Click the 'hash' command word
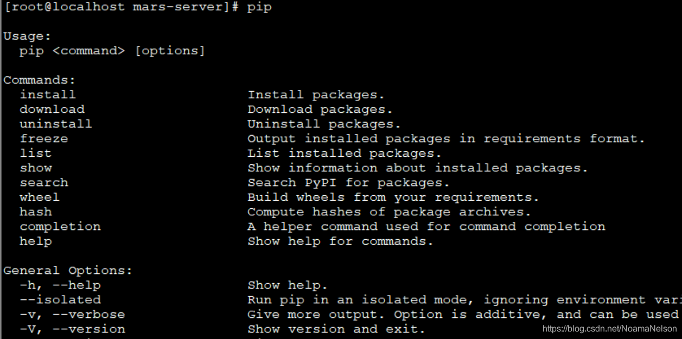This screenshot has width=682, height=339. [36, 212]
